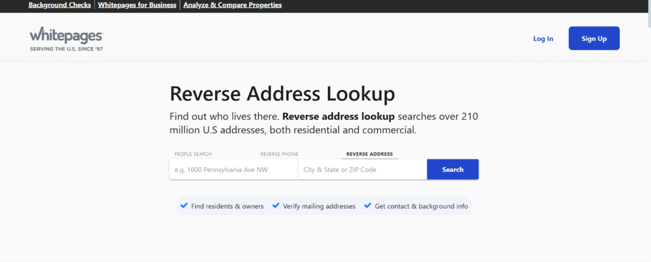Select the Reverse Address tab

click(x=369, y=154)
